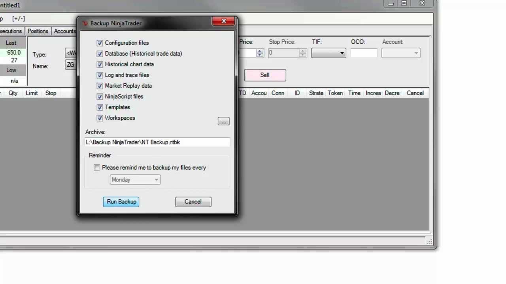Click the Qty column header

point(13,93)
